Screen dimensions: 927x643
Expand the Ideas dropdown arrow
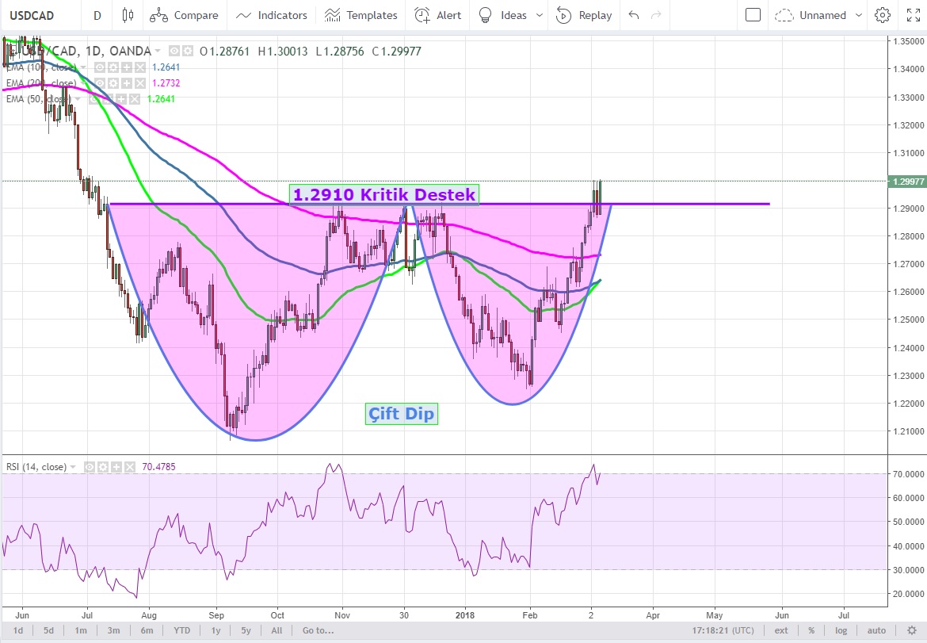point(540,15)
